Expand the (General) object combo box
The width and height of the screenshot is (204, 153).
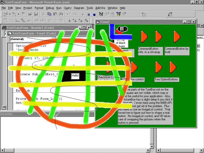[x=53, y=39]
